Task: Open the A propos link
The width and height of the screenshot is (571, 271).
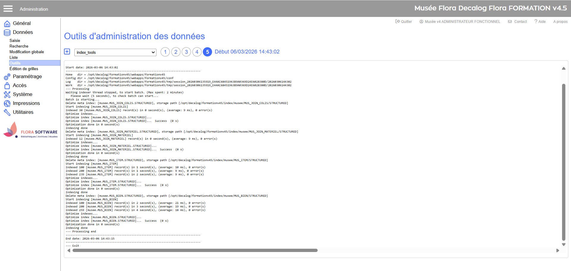Action: pos(560,22)
